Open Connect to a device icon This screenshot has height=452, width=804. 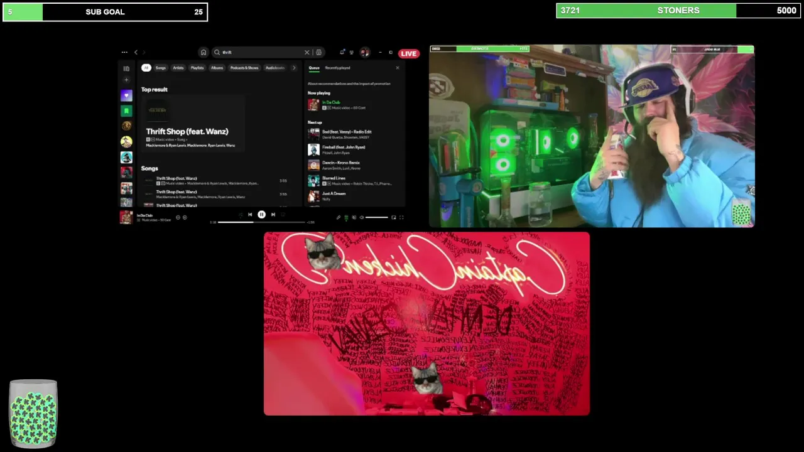point(354,217)
